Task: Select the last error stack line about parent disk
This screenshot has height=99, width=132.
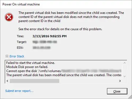Action: tap(64, 75)
